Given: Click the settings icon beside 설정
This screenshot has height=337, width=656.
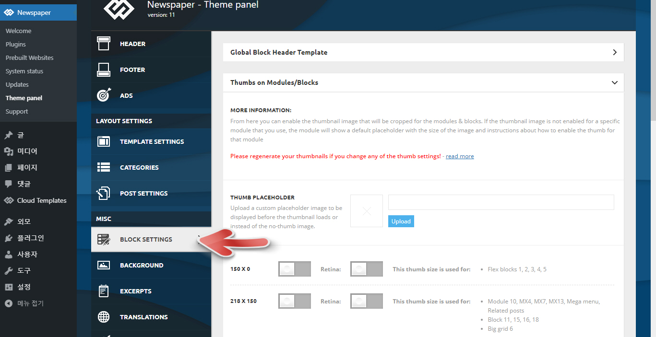Looking at the screenshot, I should [9, 287].
